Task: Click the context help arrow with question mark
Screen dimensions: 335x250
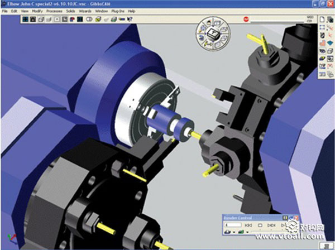Action: tap(130, 20)
